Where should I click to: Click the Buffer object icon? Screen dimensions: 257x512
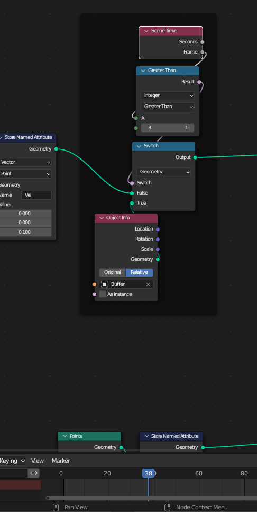pos(104,284)
